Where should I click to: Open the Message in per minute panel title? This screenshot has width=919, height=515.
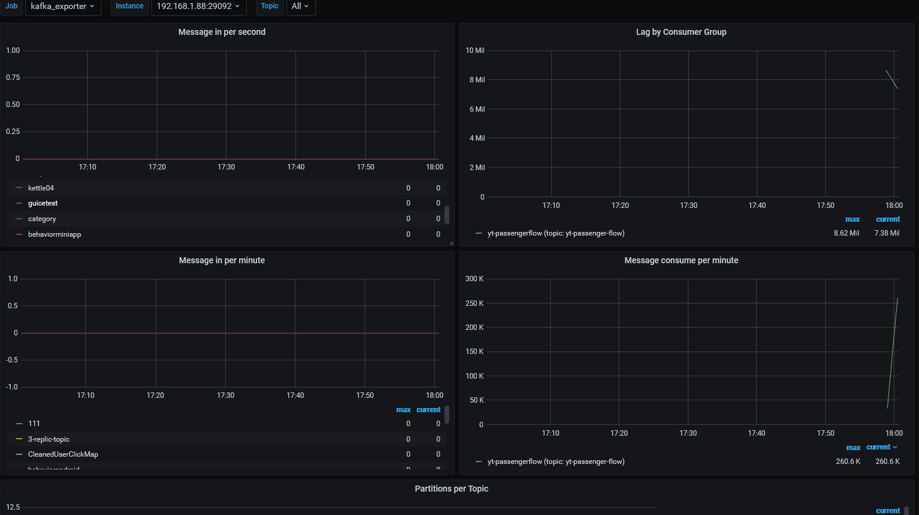222,260
